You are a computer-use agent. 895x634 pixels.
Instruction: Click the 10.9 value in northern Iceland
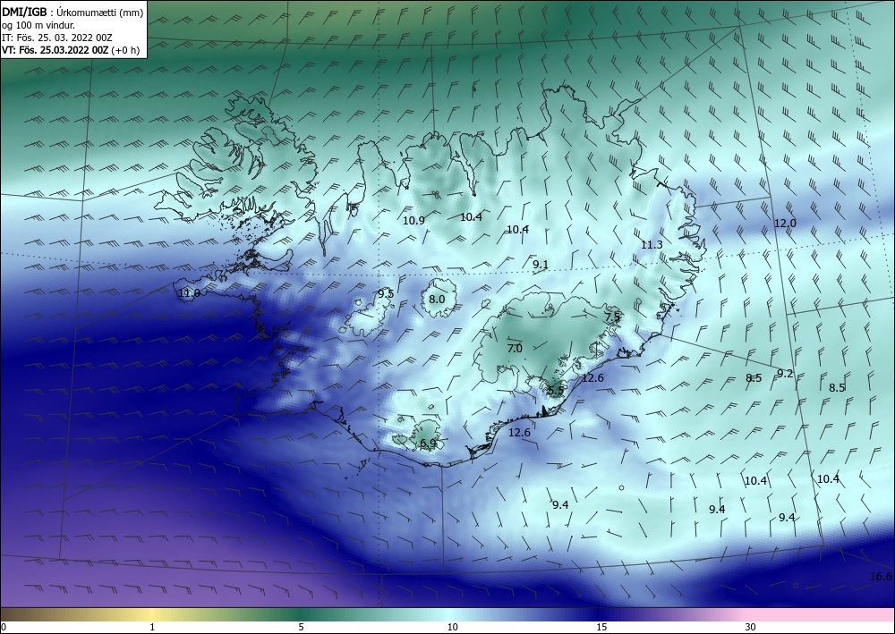pos(413,220)
